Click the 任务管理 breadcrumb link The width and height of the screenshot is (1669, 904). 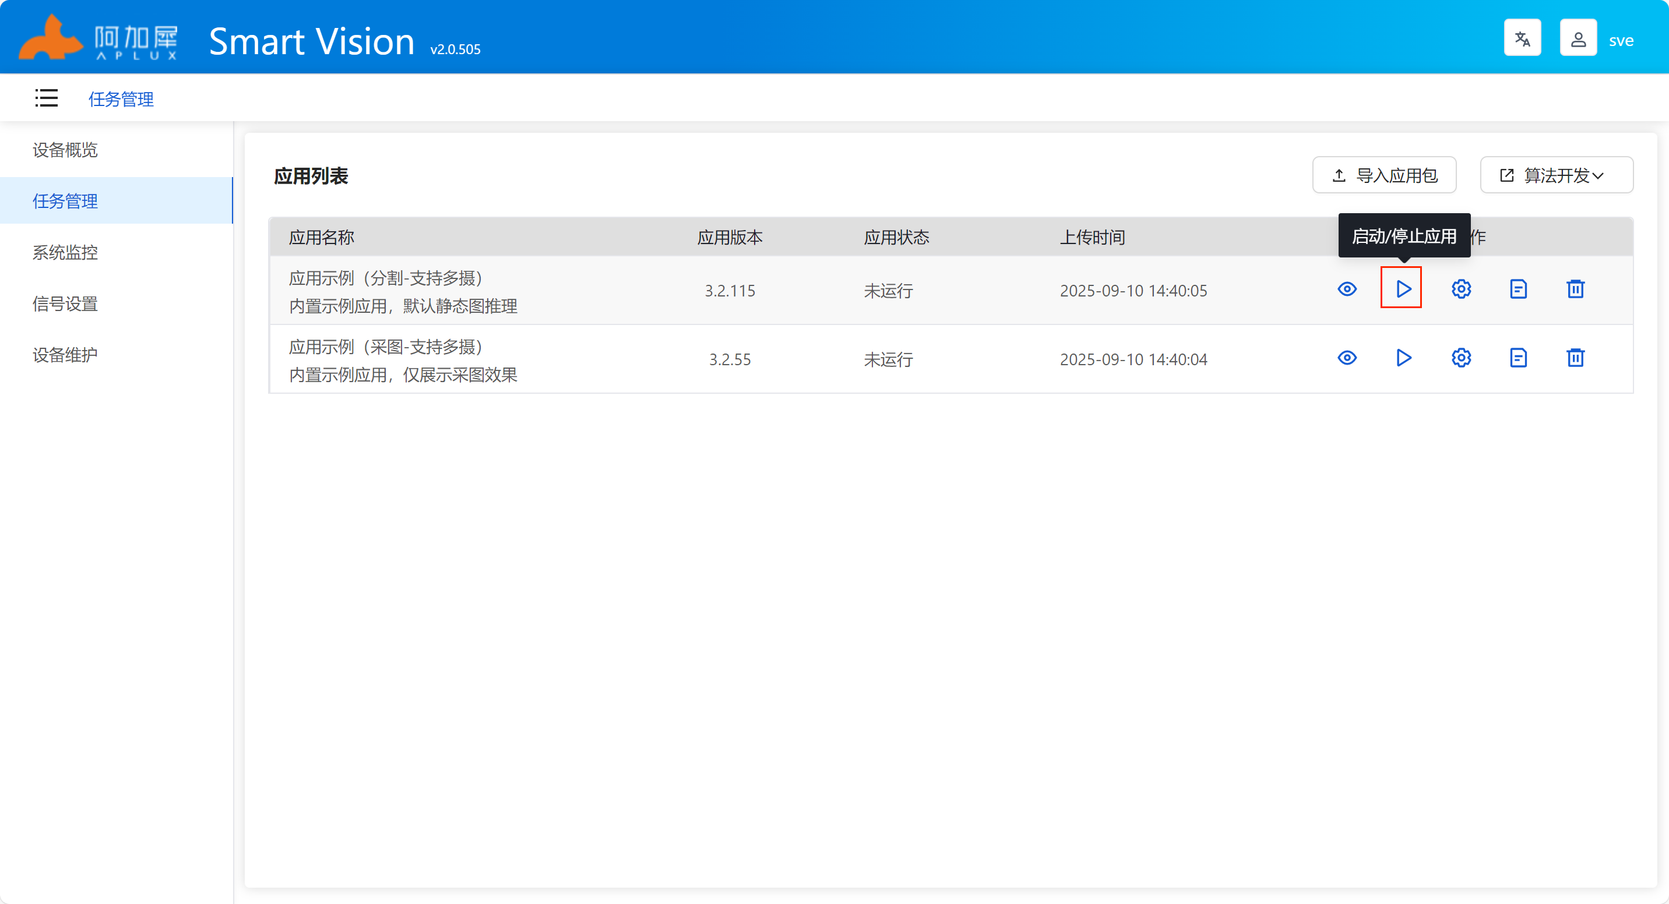click(x=121, y=98)
